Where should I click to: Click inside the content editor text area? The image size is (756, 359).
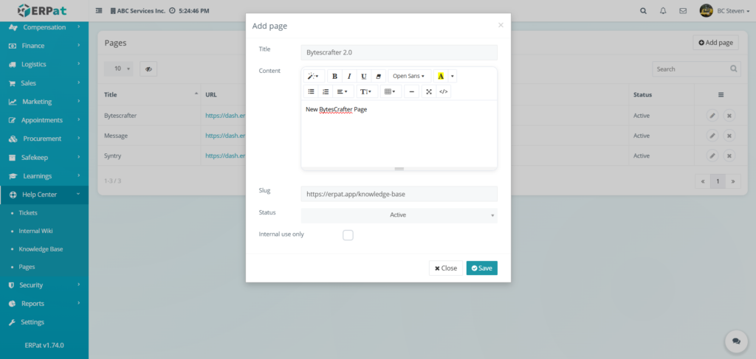point(399,133)
